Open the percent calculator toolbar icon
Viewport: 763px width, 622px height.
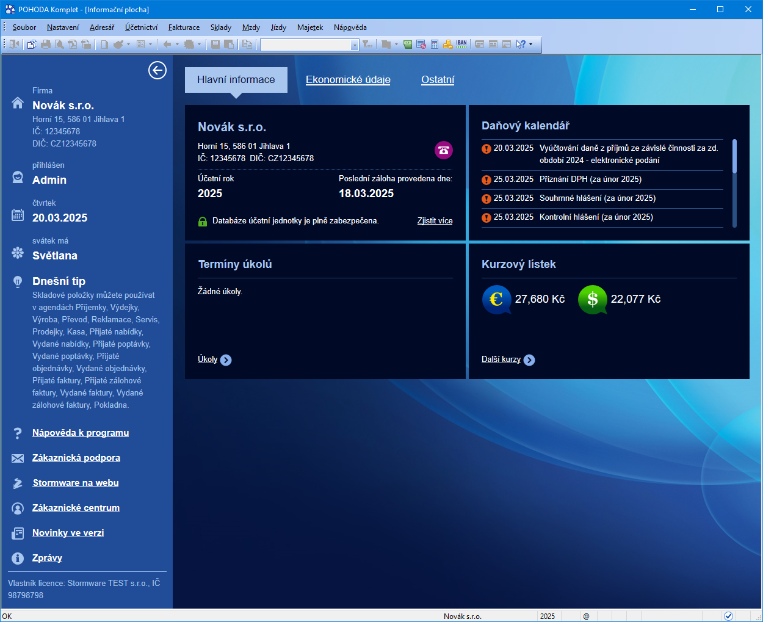tap(421, 44)
